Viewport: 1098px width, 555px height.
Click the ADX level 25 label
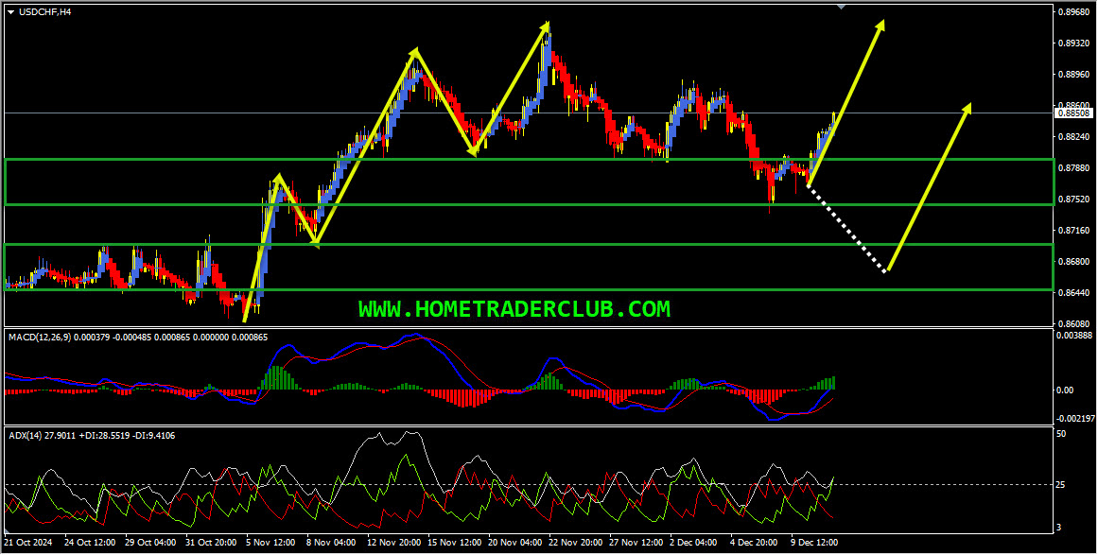pyautogui.click(x=1062, y=485)
